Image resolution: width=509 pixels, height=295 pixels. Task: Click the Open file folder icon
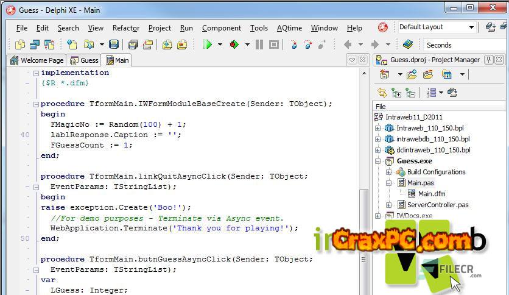point(89,44)
